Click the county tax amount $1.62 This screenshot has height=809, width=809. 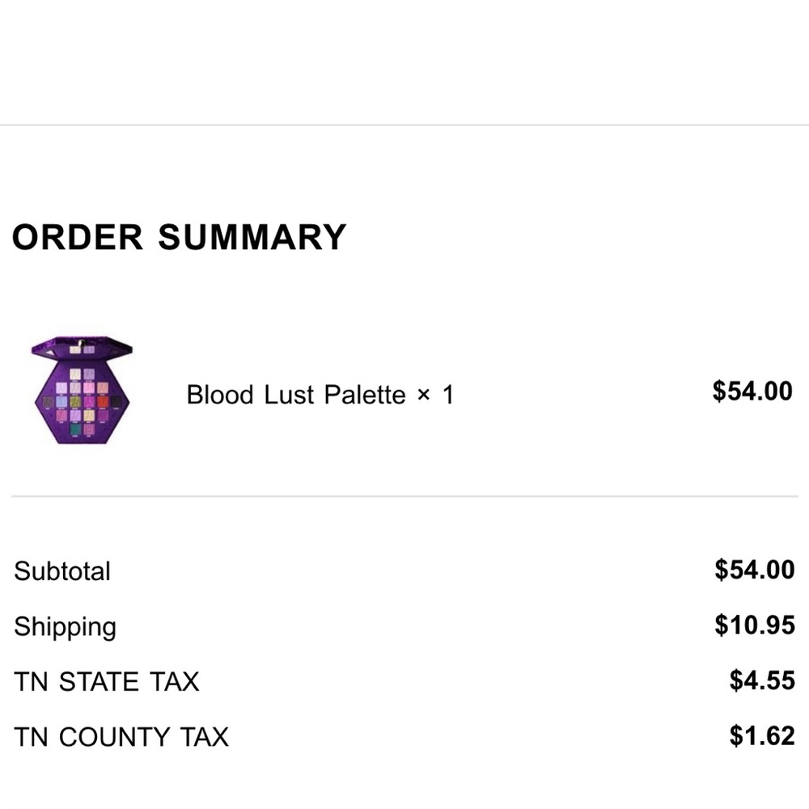tap(761, 735)
